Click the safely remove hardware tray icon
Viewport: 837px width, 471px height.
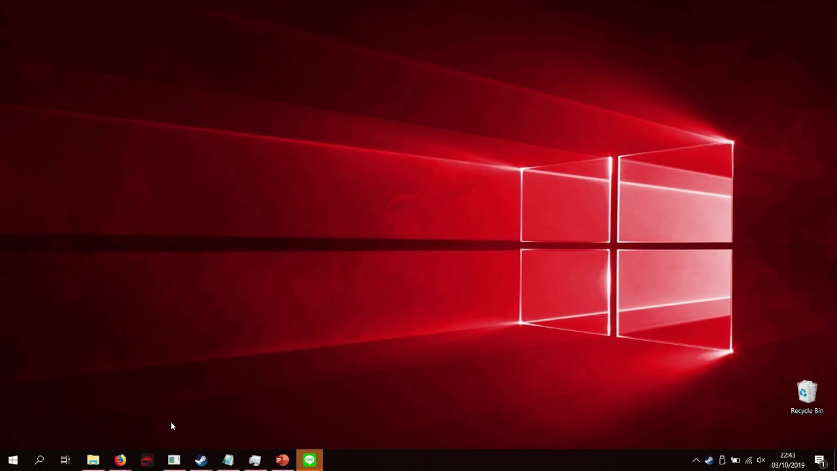(722, 461)
